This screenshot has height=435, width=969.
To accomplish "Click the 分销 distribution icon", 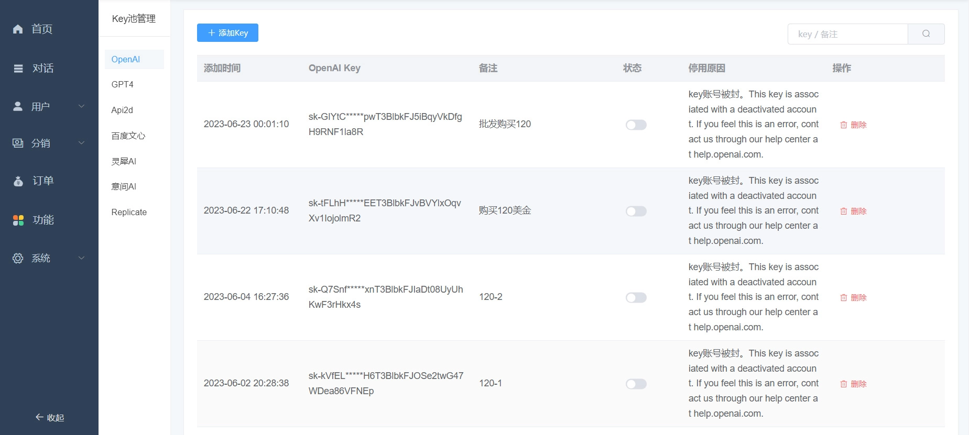I will pos(18,143).
